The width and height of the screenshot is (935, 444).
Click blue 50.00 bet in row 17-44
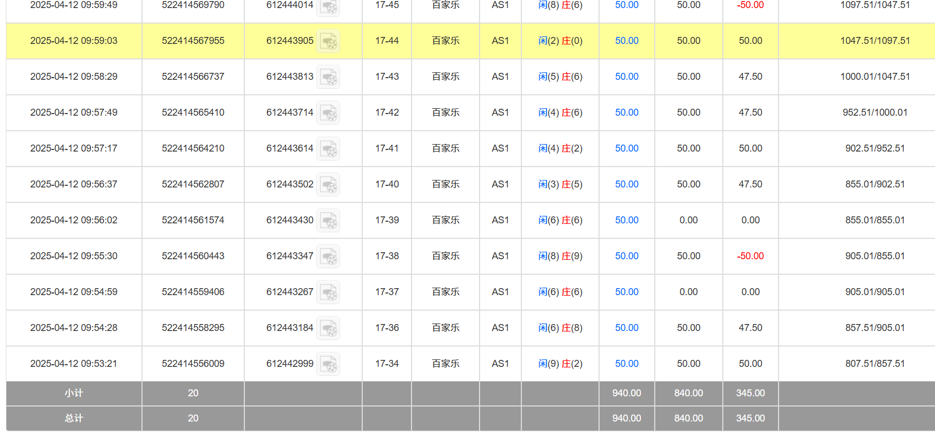[626, 41]
